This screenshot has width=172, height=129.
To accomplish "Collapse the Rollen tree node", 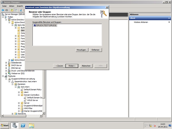I will pyautogui.click(x=3, y=17).
